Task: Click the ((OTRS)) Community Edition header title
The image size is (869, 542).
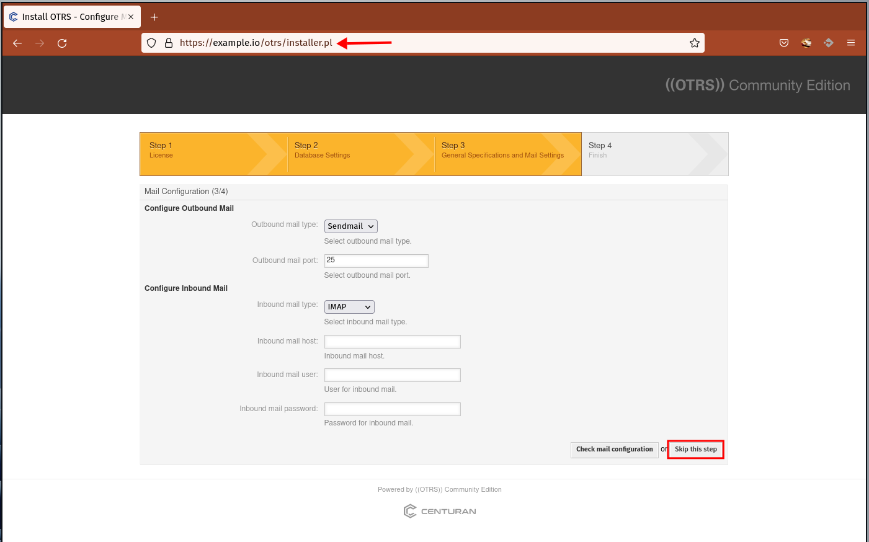Action: (x=757, y=85)
